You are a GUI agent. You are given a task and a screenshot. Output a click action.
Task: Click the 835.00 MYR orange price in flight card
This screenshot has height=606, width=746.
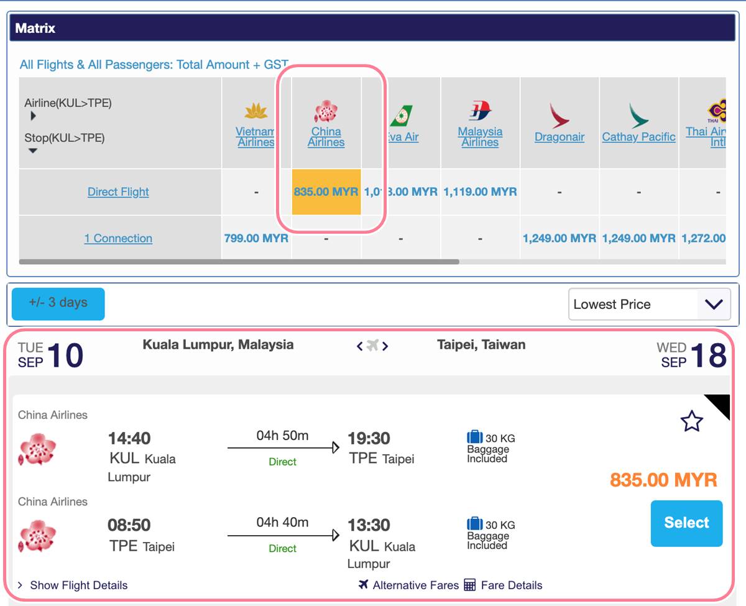click(663, 480)
